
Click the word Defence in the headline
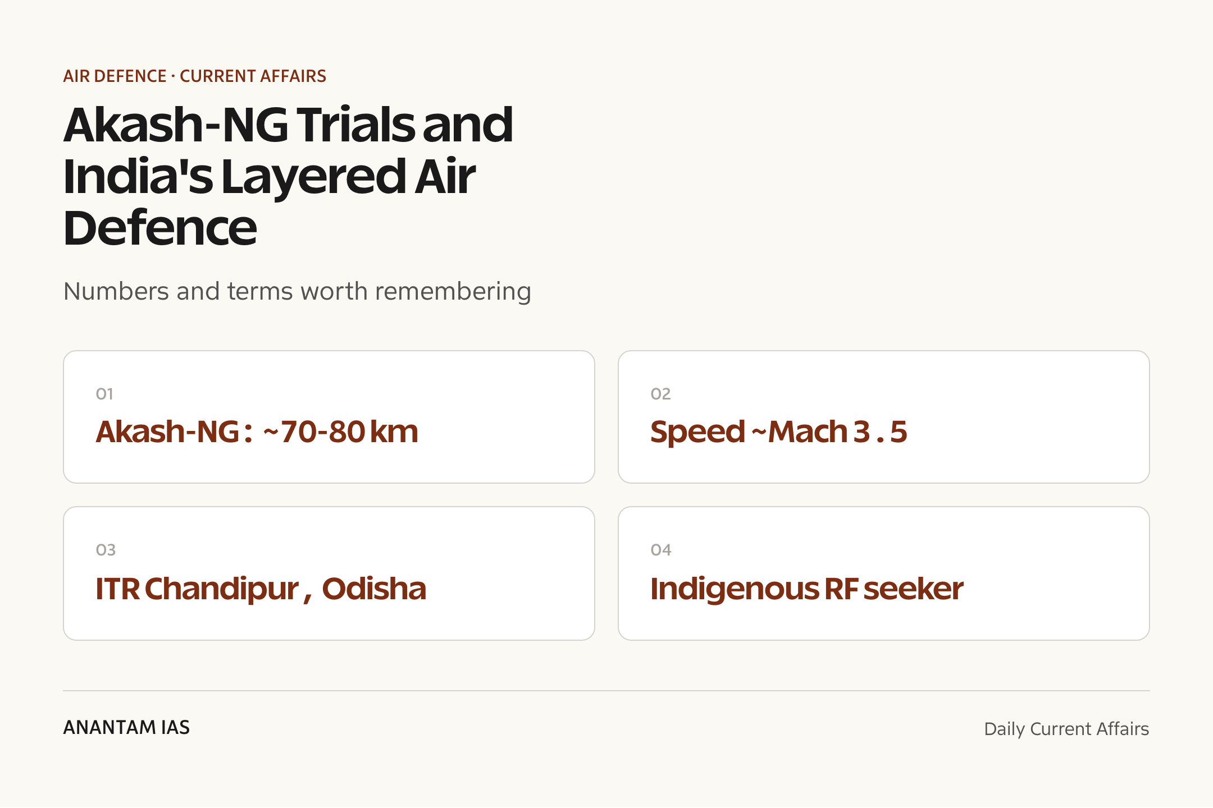(x=160, y=228)
